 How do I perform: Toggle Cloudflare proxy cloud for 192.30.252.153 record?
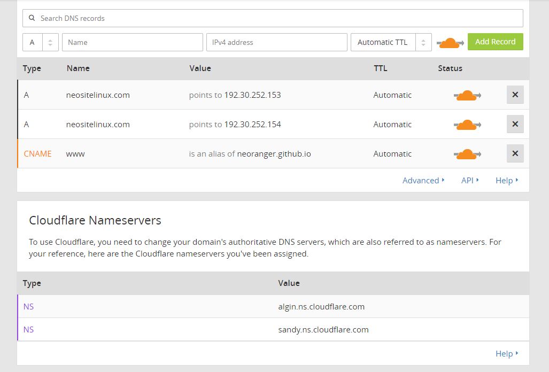tap(467, 95)
